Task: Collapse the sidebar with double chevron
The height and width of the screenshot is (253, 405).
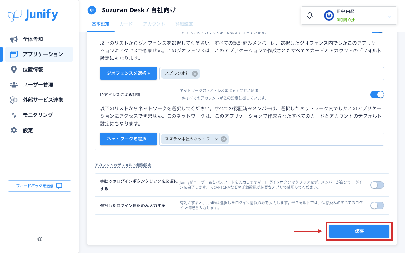Action: point(40,239)
